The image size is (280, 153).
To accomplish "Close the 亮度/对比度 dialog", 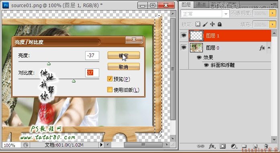I will point(134,39).
